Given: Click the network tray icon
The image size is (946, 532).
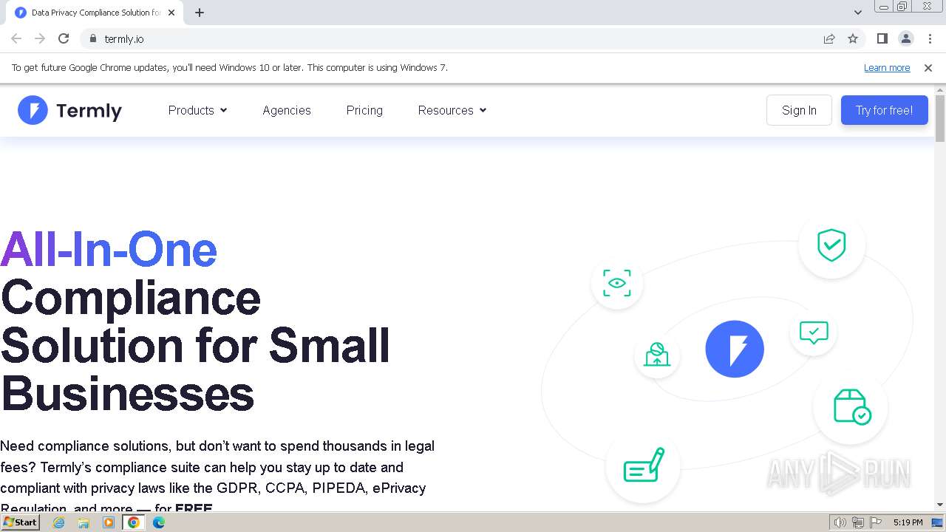Looking at the screenshot, I should pos(858,522).
